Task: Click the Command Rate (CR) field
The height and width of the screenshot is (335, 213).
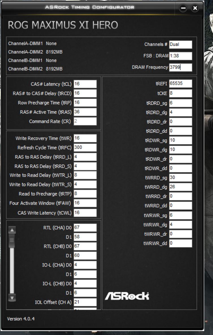Action: [x=85, y=121]
